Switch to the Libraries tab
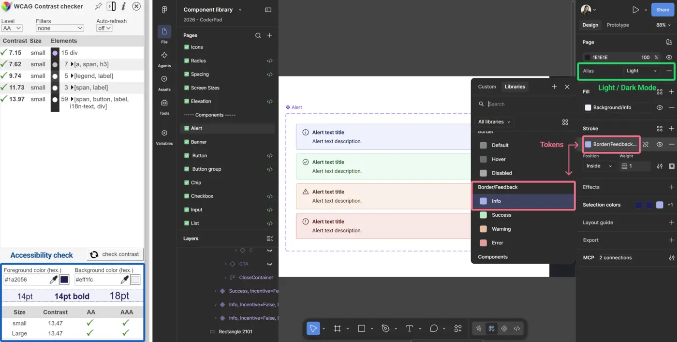 point(515,87)
